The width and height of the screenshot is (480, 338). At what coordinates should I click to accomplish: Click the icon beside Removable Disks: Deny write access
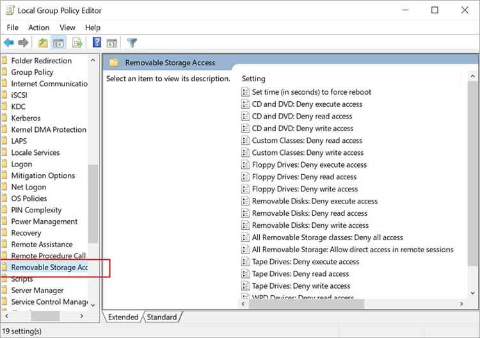245,225
